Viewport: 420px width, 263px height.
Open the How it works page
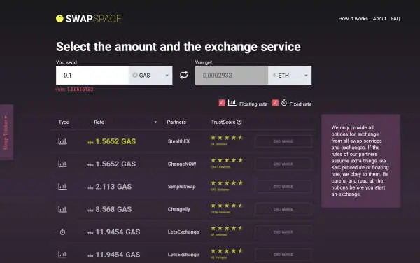tap(353, 19)
